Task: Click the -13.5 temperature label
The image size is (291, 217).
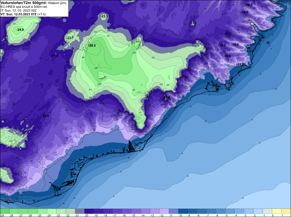Action: click(241, 64)
